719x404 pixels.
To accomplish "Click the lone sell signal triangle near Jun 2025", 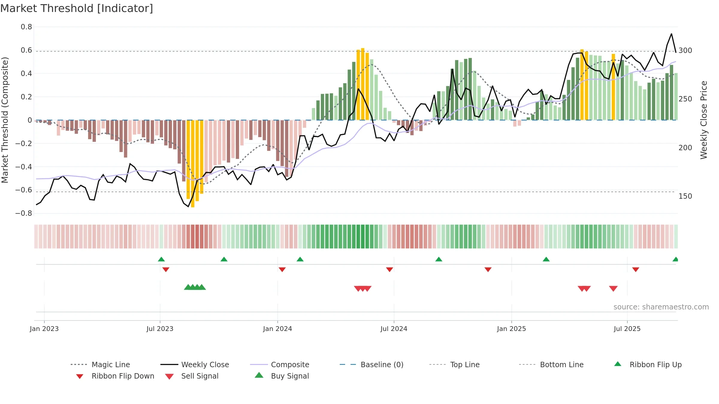I will (613, 289).
